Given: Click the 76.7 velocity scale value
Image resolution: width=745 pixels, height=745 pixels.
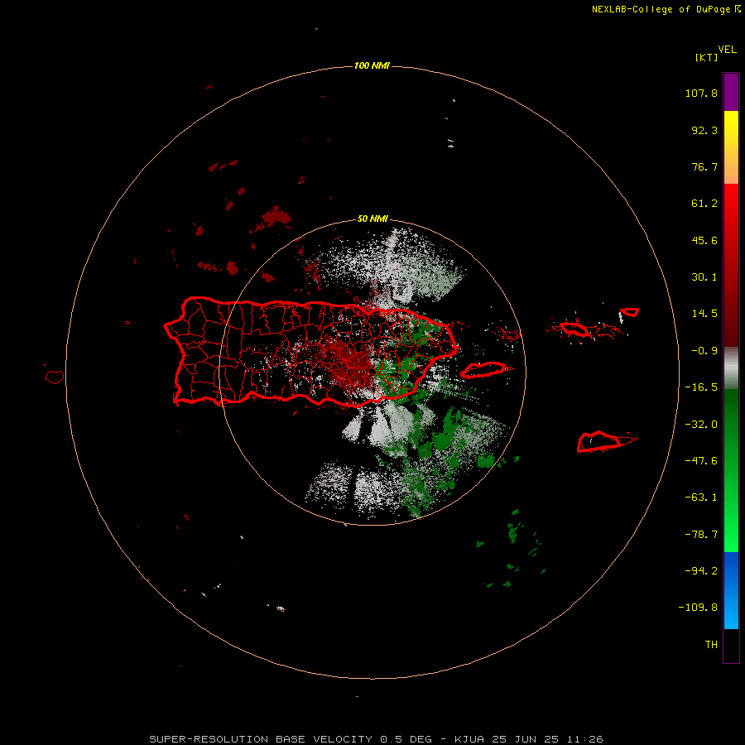Looking at the screenshot, I should [x=704, y=166].
